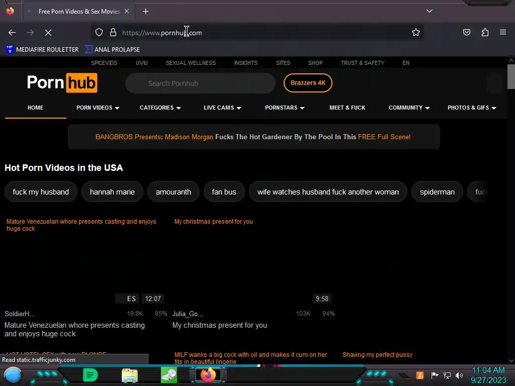The width and height of the screenshot is (515, 386).
Task: Click into the site search box
Action: (200, 83)
